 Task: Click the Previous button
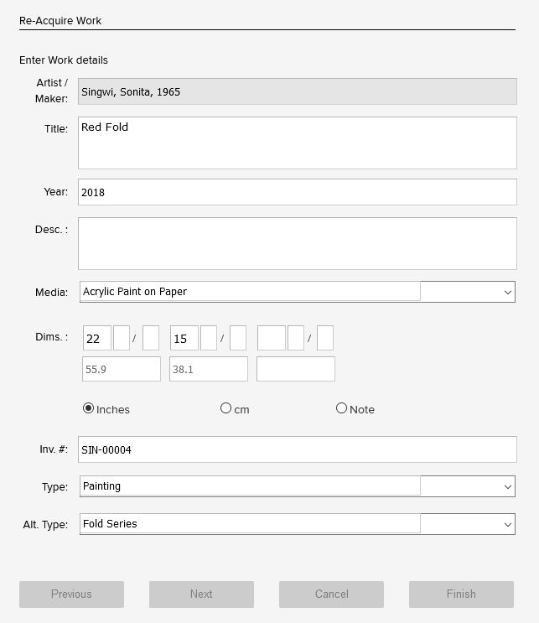click(x=71, y=594)
